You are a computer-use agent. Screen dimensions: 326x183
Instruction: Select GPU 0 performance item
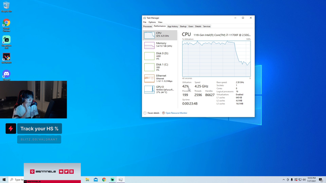(160, 89)
